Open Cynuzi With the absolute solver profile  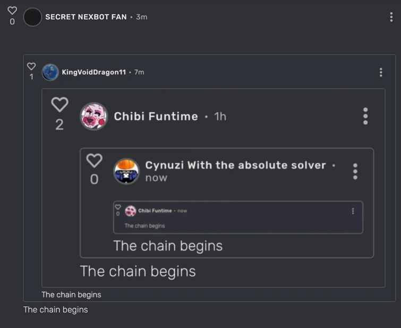[235, 165]
